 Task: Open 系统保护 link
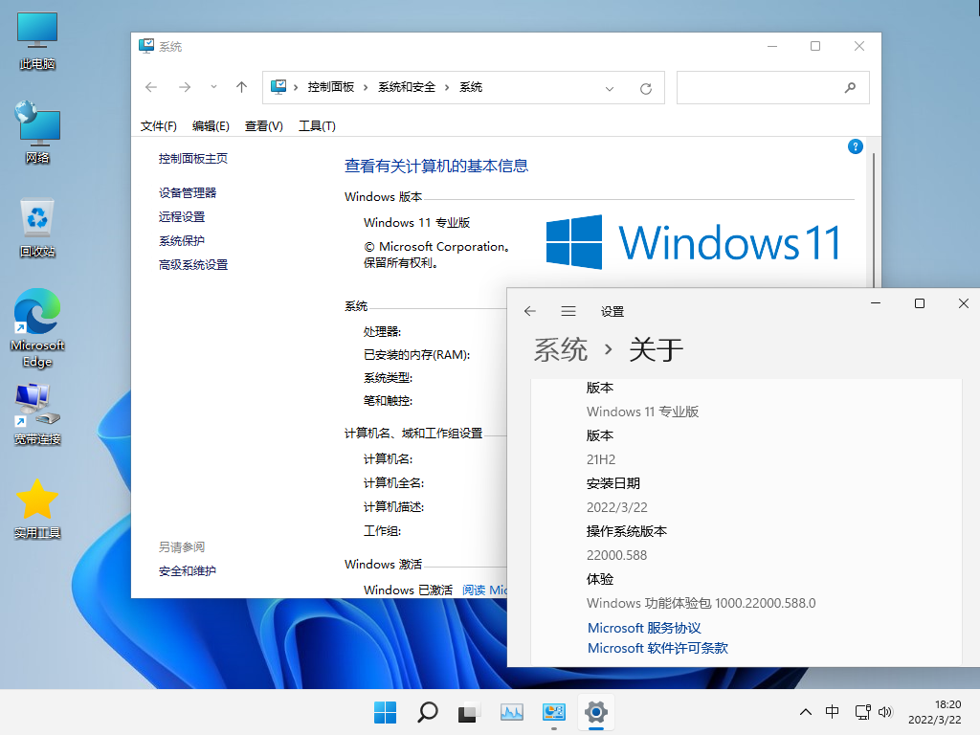point(182,241)
